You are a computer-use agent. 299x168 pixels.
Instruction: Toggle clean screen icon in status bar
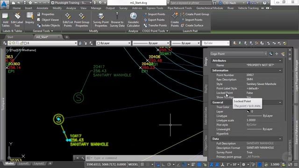[290, 164]
